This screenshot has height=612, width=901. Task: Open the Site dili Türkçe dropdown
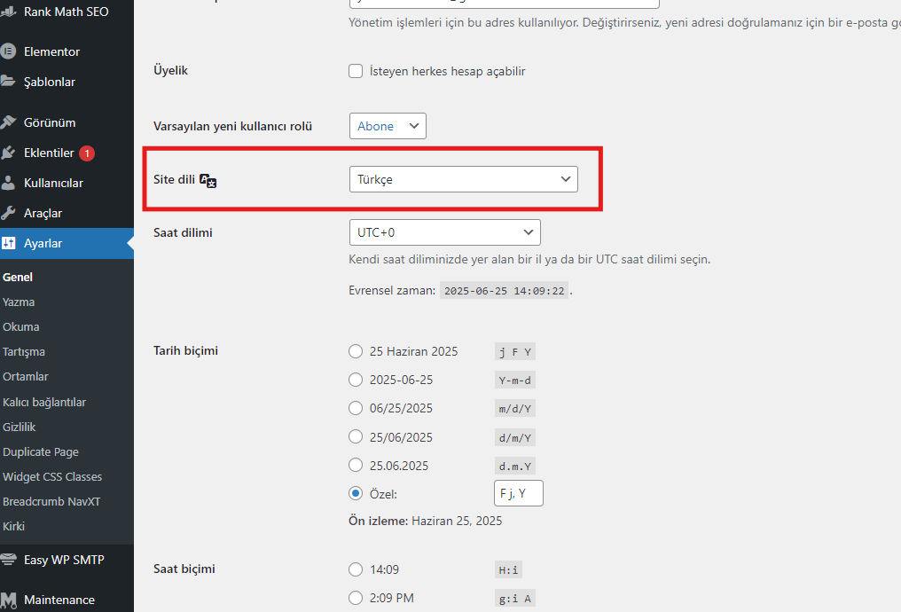point(464,179)
